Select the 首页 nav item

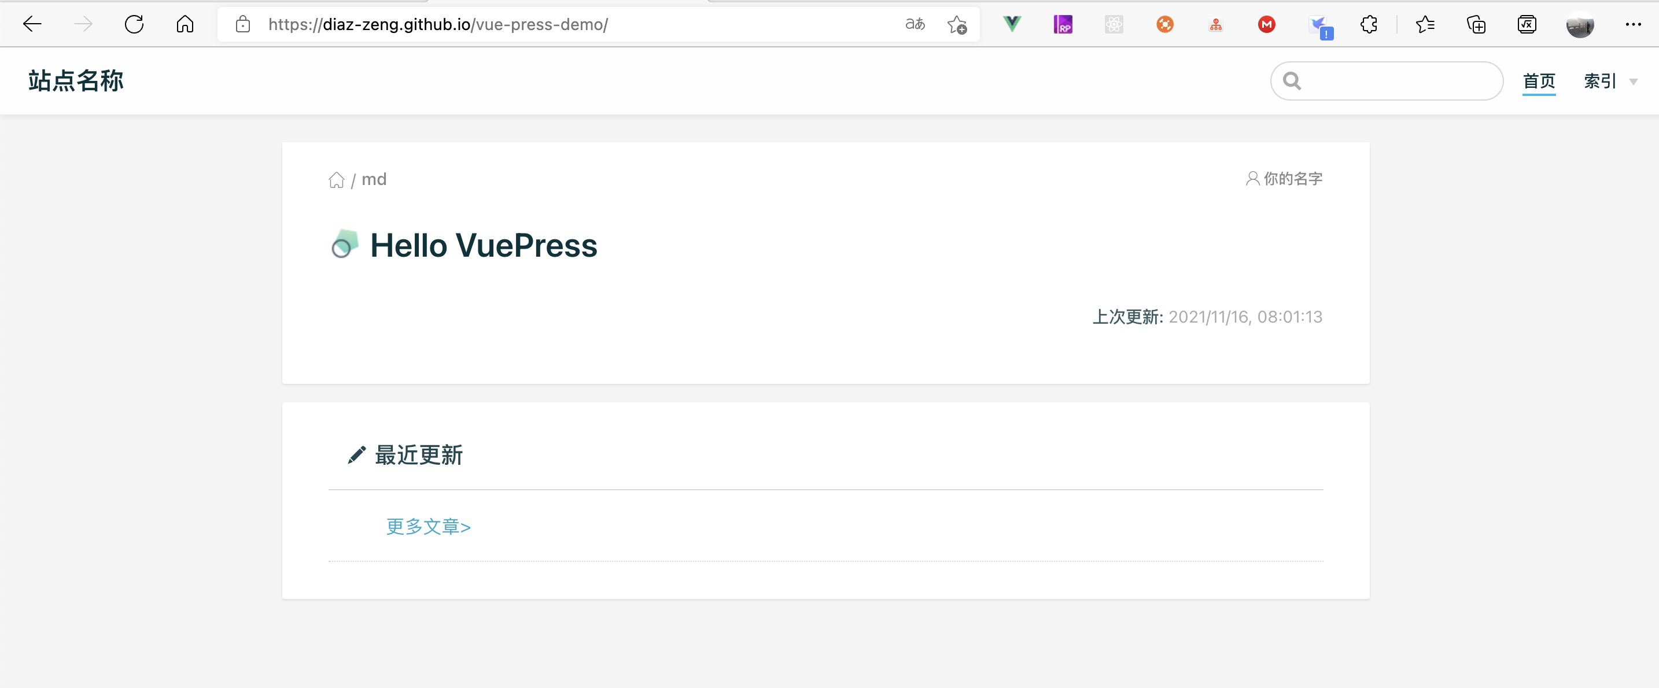coord(1539,81)
